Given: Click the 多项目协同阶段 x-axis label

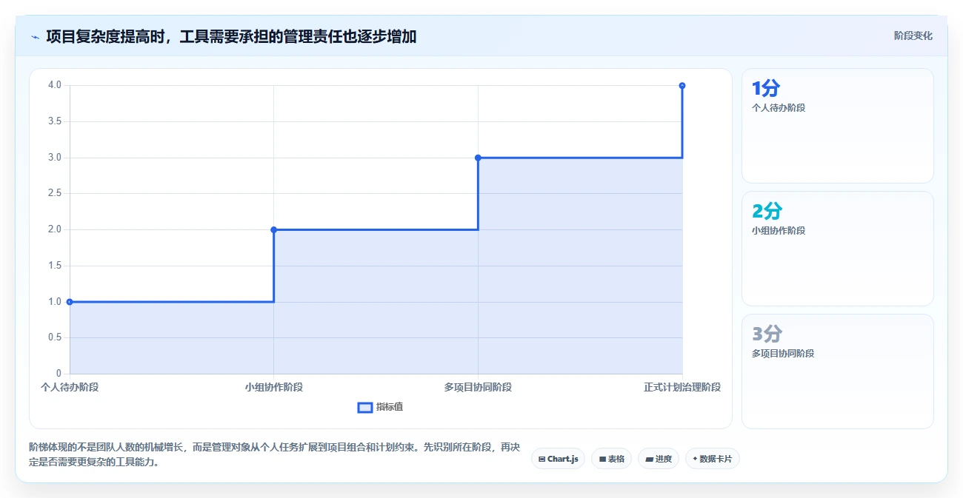Looking at the screenshot, I should (478, 387).
